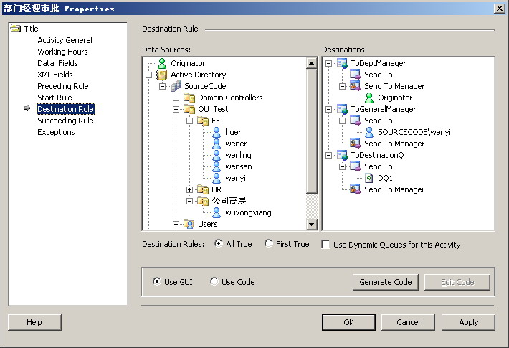Screen dimensions: 509x348
Task: Click the wenyi user icon in Data Sources
Action: click(217, 178)
